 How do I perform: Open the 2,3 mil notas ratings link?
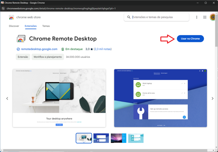click(103, 49)
